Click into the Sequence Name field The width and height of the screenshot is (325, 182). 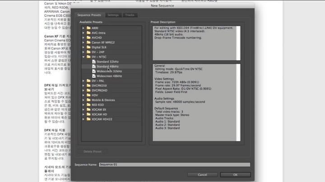pyautogui.click(x=174, y=164)
